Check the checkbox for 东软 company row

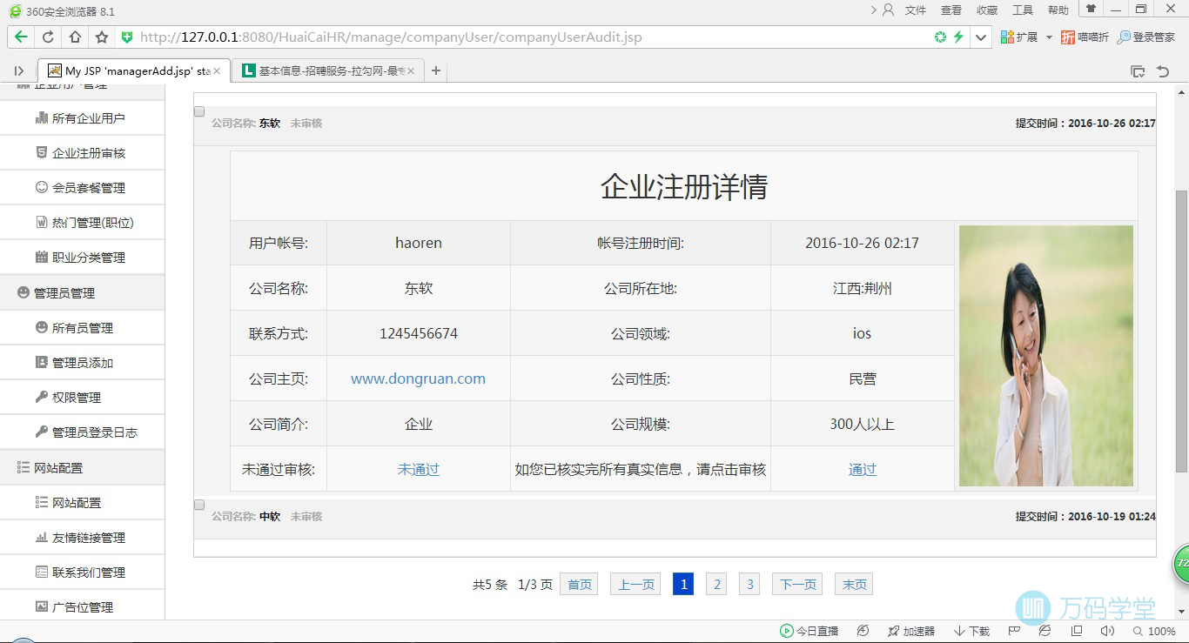coord(199,111)
